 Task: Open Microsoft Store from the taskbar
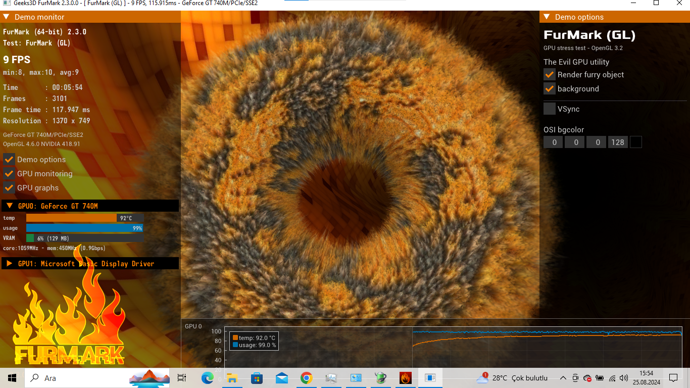pyautogui.click(x=257, y=378)
